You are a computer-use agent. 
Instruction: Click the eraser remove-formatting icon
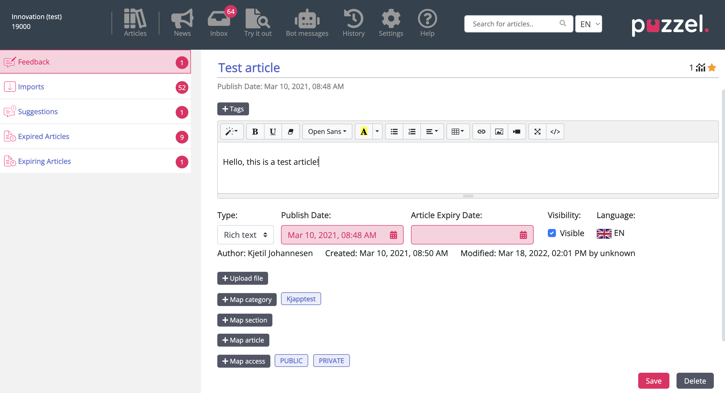(290, 132)
